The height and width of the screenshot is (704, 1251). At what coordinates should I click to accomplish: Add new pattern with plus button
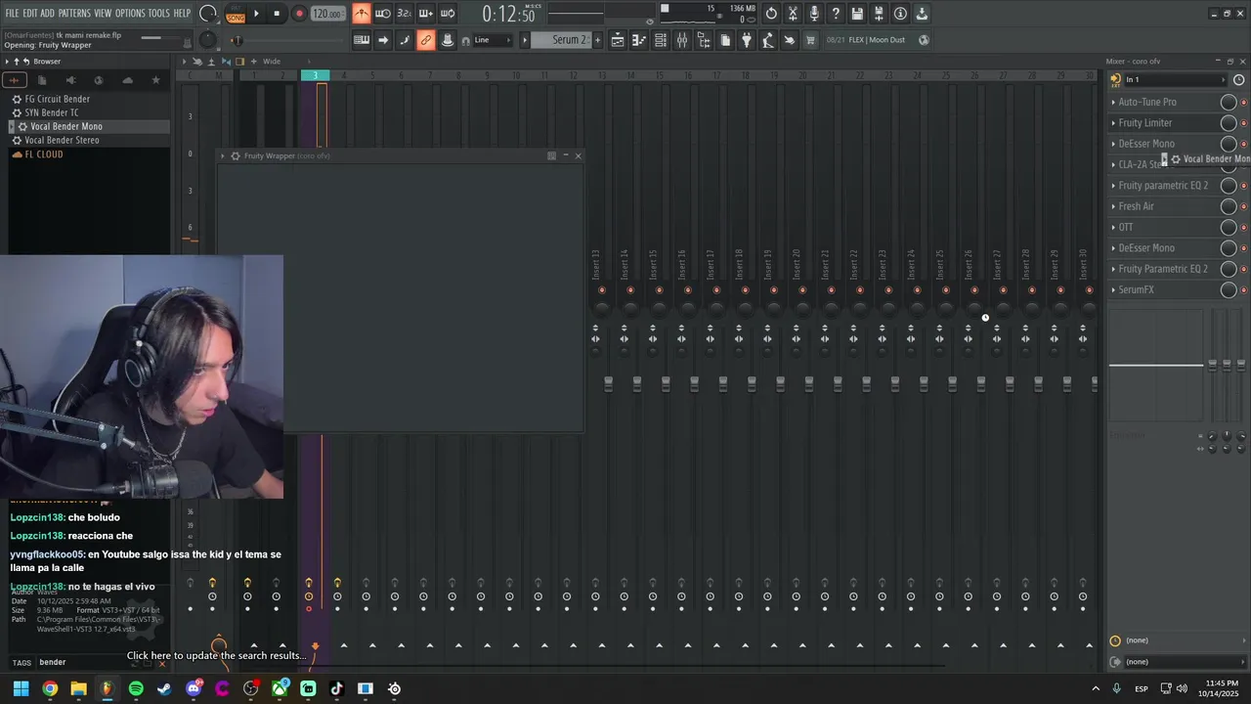[597, 40]
